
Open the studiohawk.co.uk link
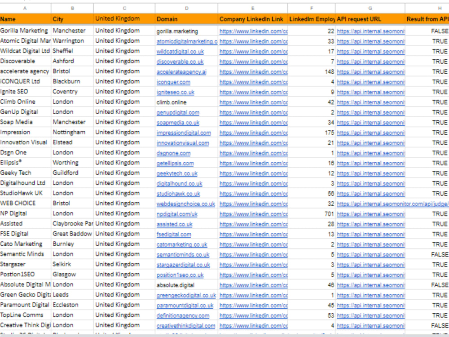(178, 194)
